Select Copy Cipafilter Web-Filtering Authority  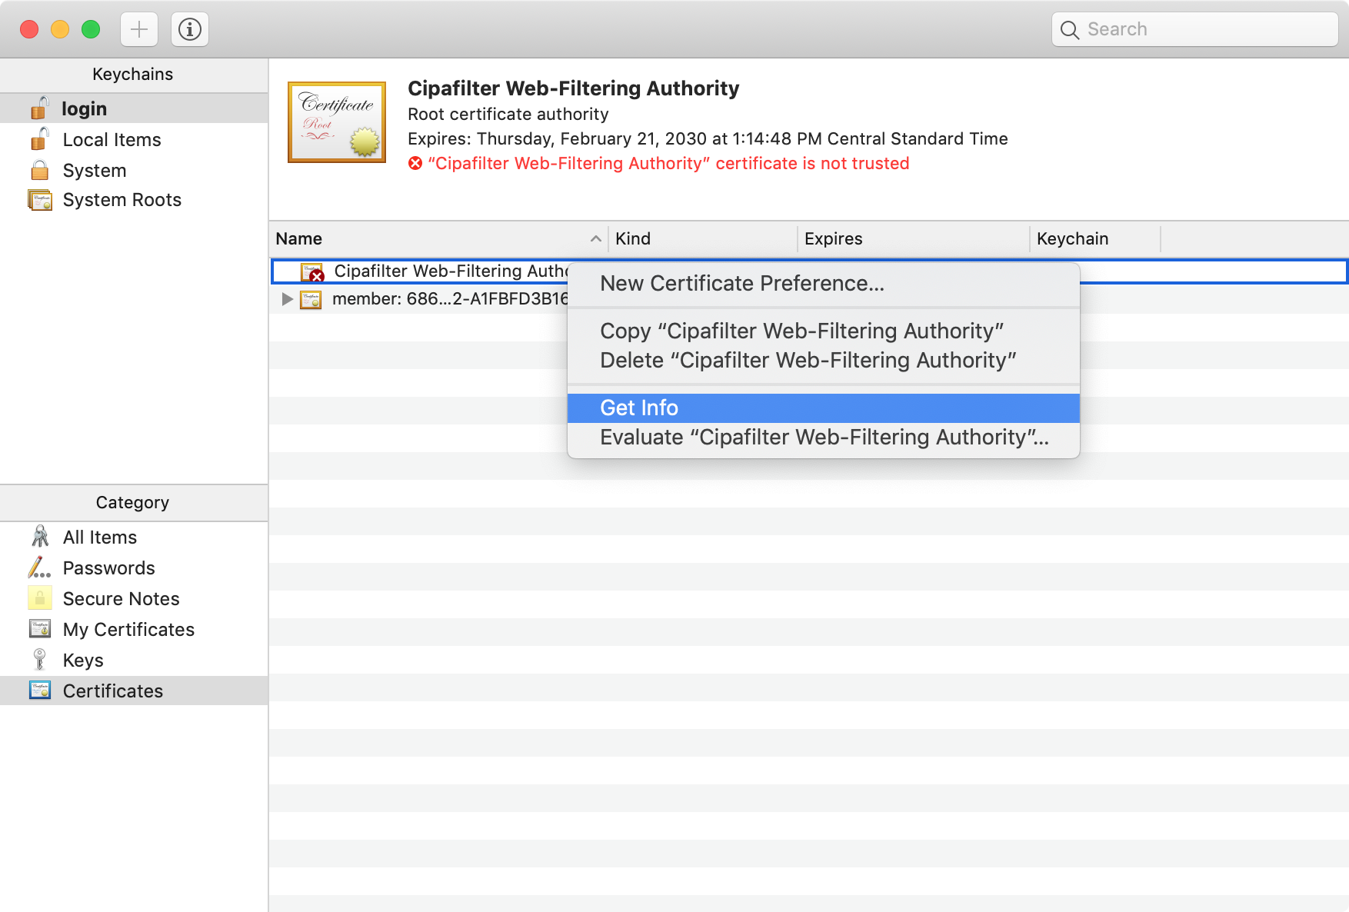click(801, 331)
